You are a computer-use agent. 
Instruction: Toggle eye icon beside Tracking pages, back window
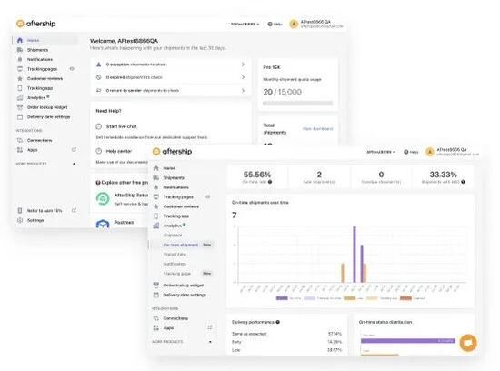click(72, 69)
